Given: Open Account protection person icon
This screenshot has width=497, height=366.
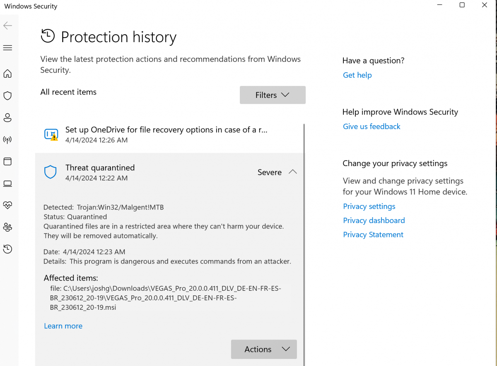Looking at the screenshot, I should click(x=7, y=118).
